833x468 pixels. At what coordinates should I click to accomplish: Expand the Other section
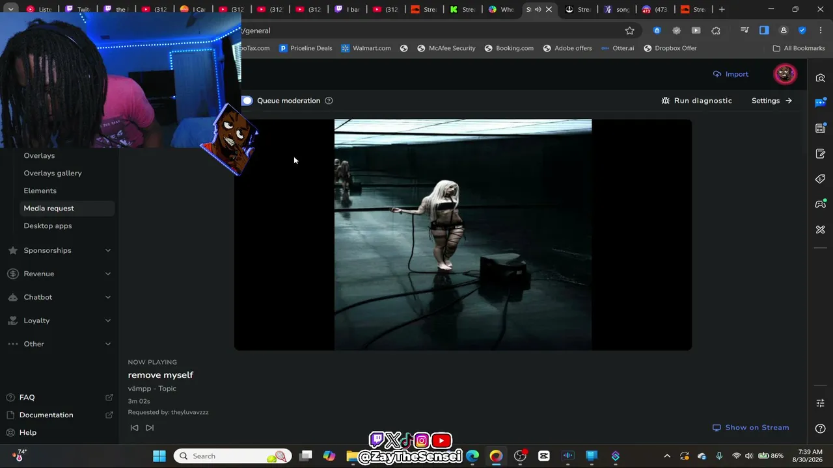pos(59,344)
